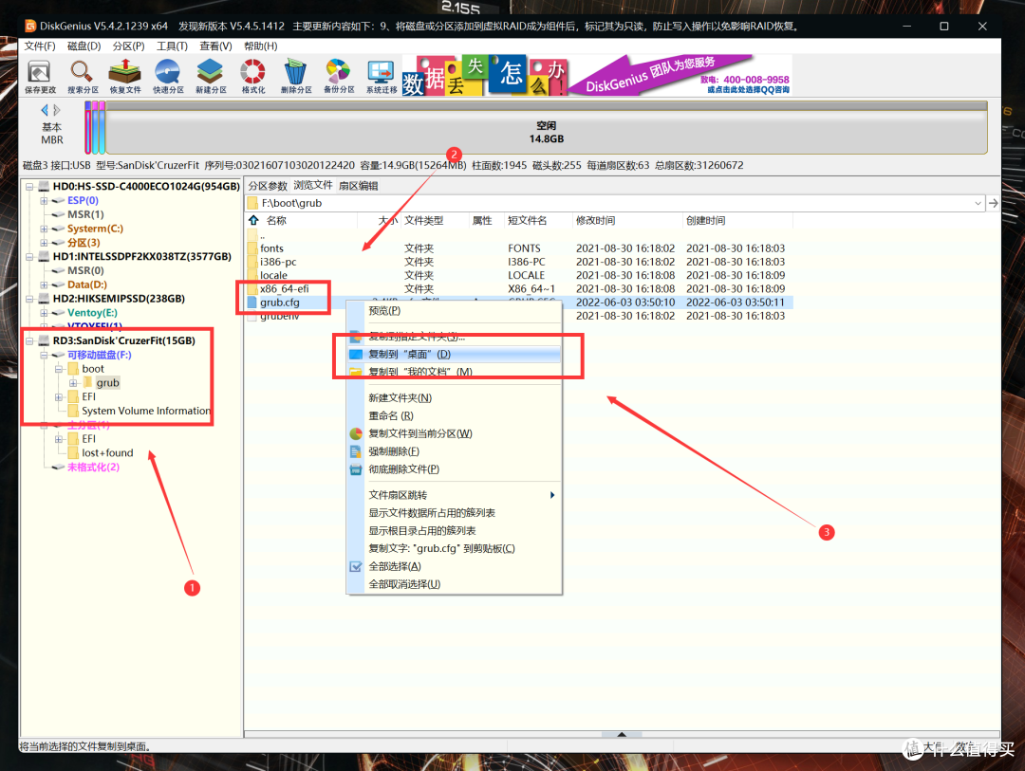This screenshot has height=771, width=1025.
Task: Choose 全部选择(A) in the context menu
Action: click(x=394, y=566)
